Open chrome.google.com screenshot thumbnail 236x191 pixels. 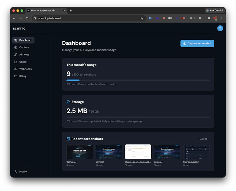click(138, 152)
